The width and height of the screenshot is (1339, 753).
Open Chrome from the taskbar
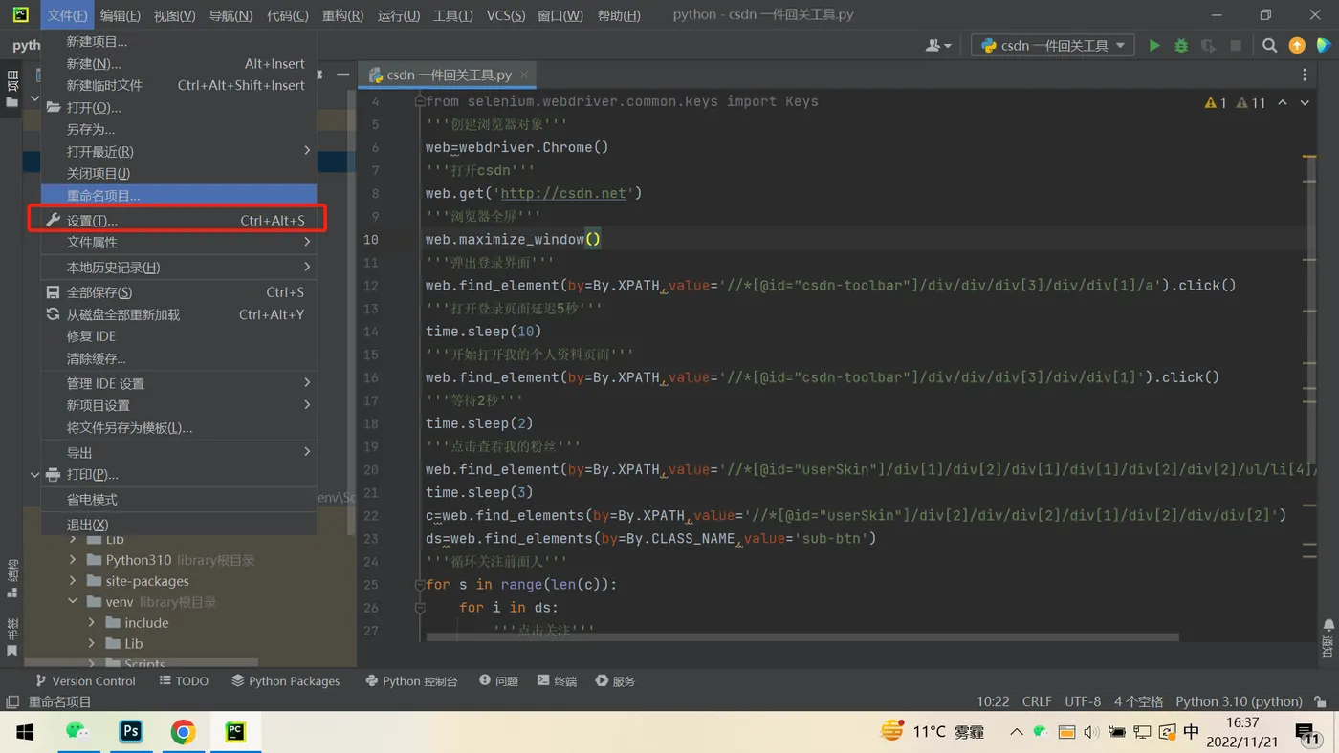pos(183,732)
